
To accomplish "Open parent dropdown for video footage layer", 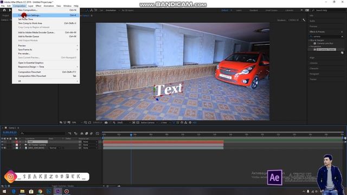I will 90,148.
